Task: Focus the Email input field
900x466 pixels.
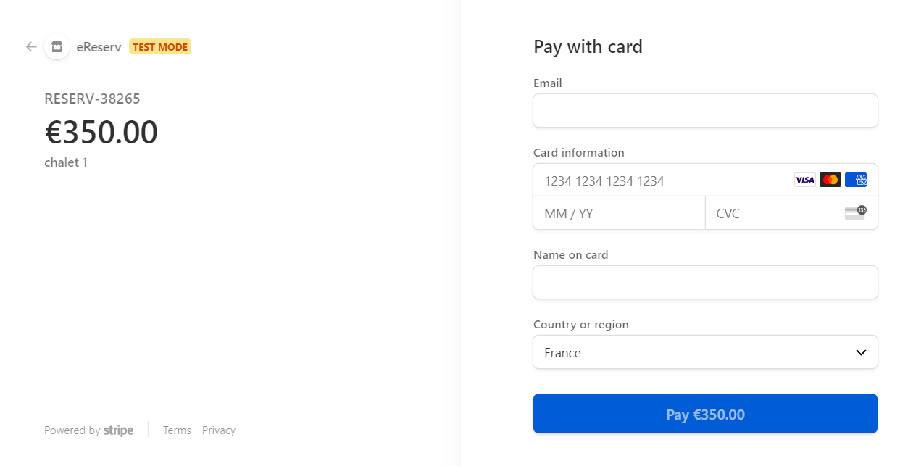Action: tap(705, 110)
